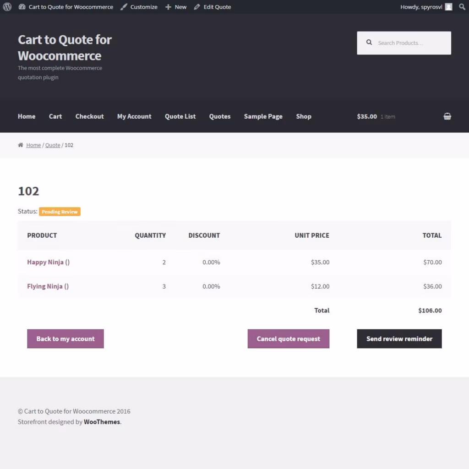Click the $36.00 Flying Ninja total cell

pos(432,286)
